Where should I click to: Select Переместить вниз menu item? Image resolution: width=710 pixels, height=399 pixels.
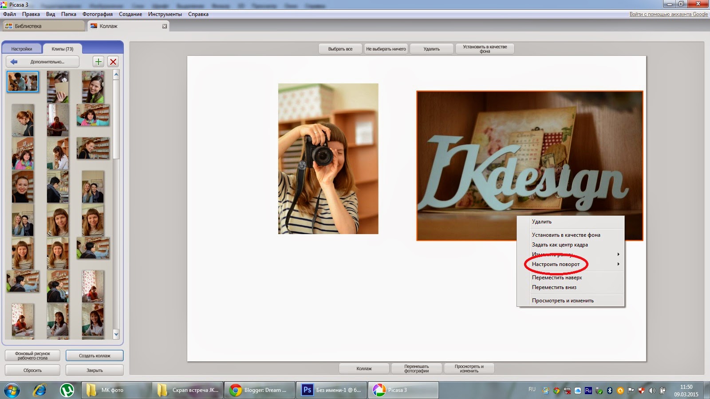tap(571, 287)
